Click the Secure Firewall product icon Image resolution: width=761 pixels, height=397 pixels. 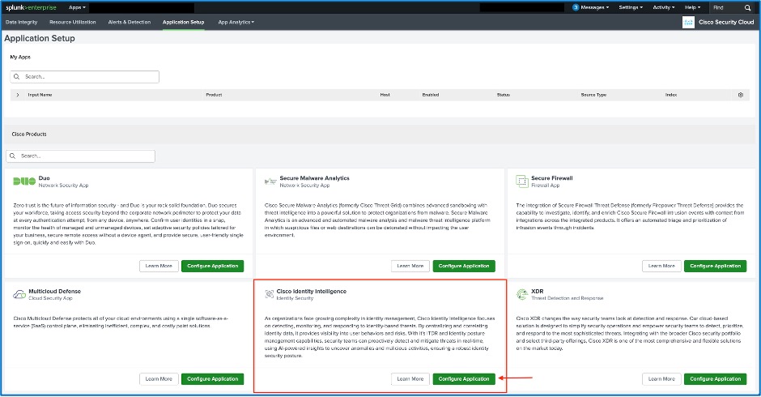coord(522,181)
